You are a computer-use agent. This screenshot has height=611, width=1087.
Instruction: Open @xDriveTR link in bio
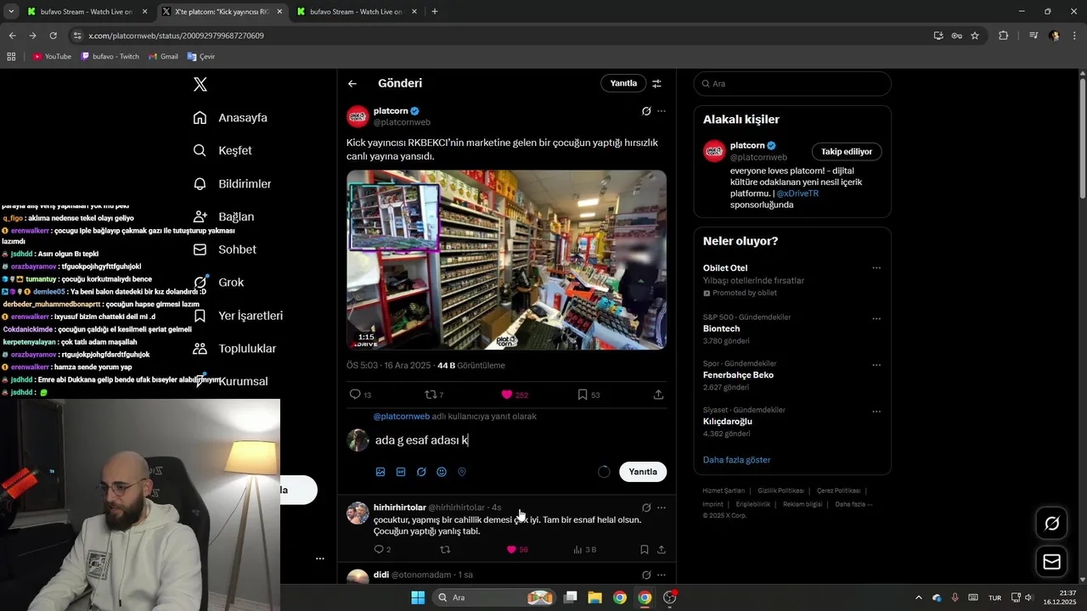tap(797, 193)
